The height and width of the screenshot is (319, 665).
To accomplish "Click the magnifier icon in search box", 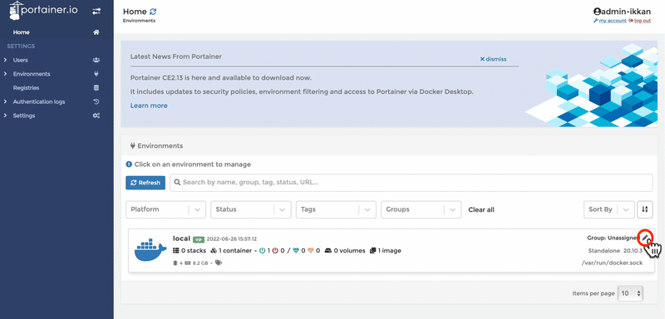I will (178, 183).
